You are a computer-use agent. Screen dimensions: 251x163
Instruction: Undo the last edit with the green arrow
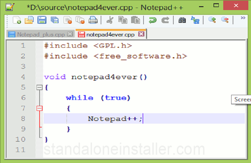(152, 20)
